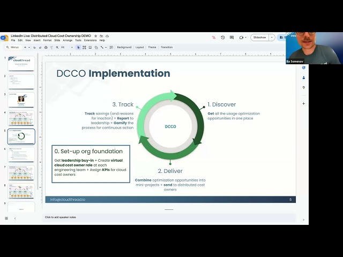Switch to grid view icon at bottom left
This screenshot has width=343, height=257.
[6, 218]
